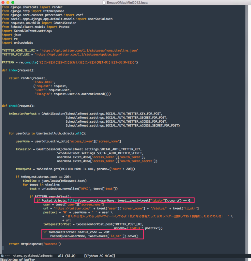Viewport: 251px width, 261px height.
Task: Click the vertical scrollbar of the Emacs buffer
Action: pyautogui.click(x=246, y=130)
